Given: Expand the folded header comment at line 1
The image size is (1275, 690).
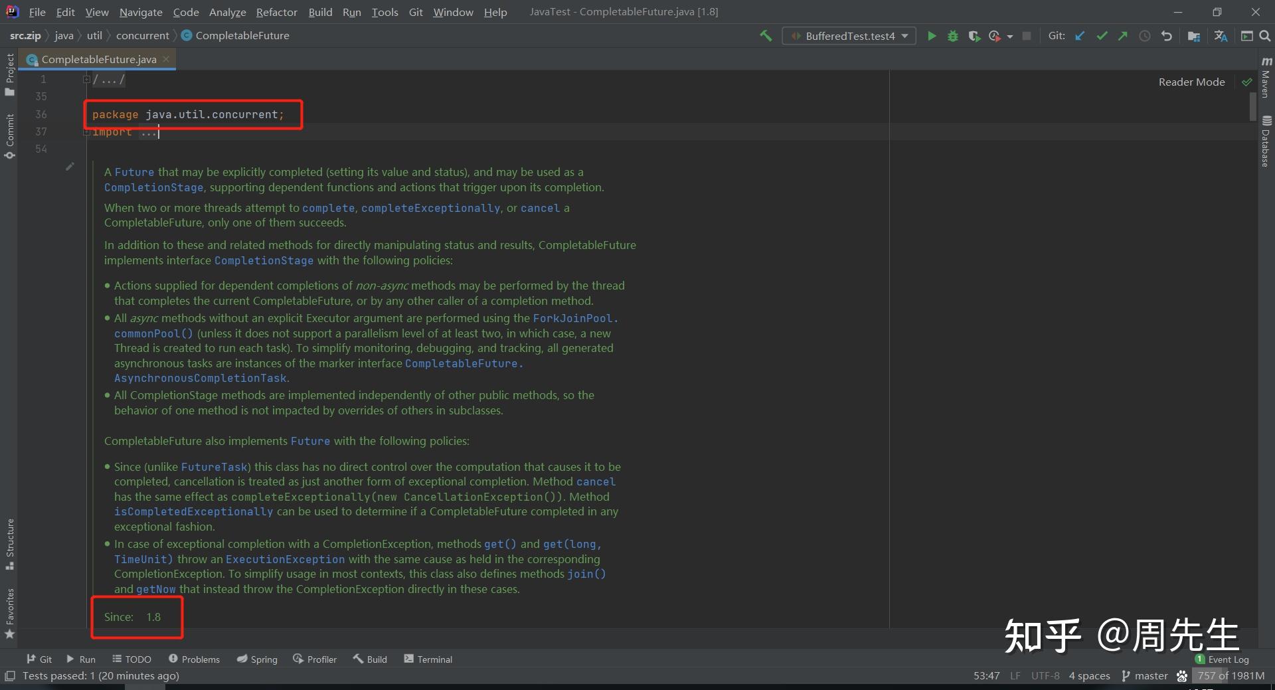Looking at the screenshot, I should pos(86,79).
